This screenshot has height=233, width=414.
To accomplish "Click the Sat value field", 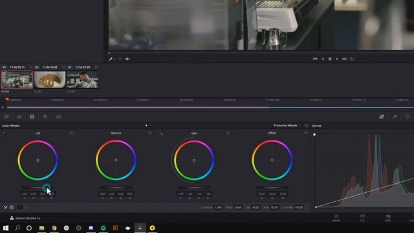I will coord(256,207).
